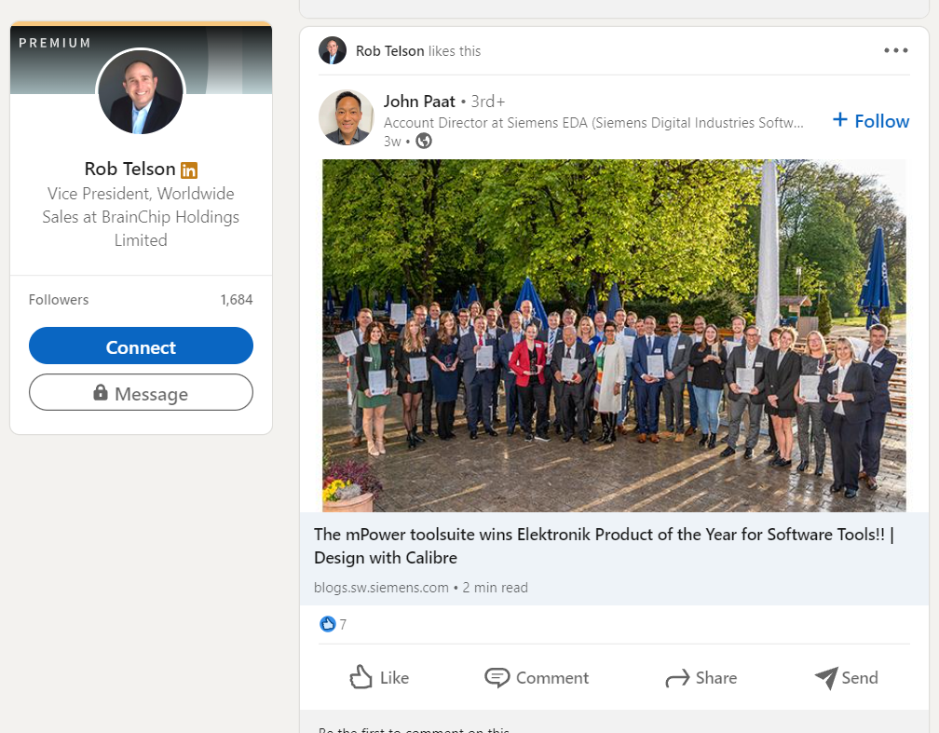Click Rob Telson's name in profile card
939x733 pixels.
point(129,169)
